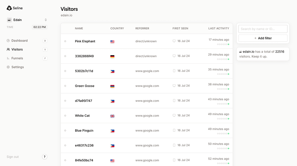
Task: Sort by the Last Activity column header
Action: 219,28
